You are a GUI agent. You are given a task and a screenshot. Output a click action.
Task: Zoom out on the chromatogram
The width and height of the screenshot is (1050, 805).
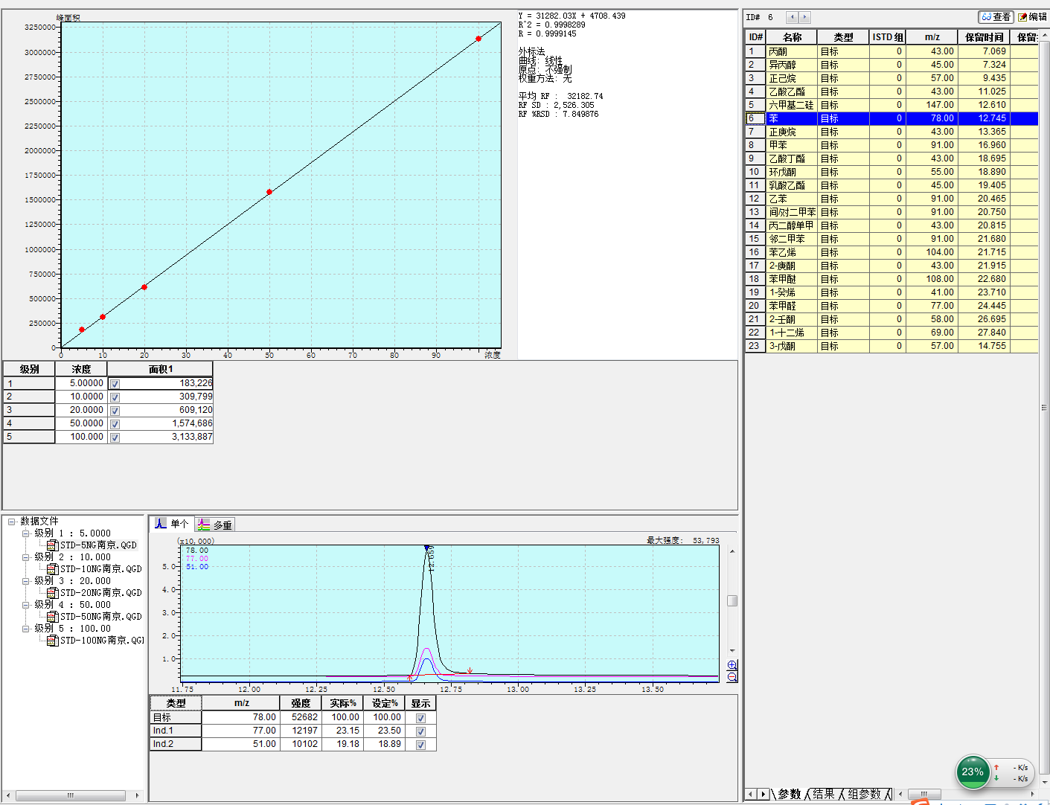click(732, 676)
